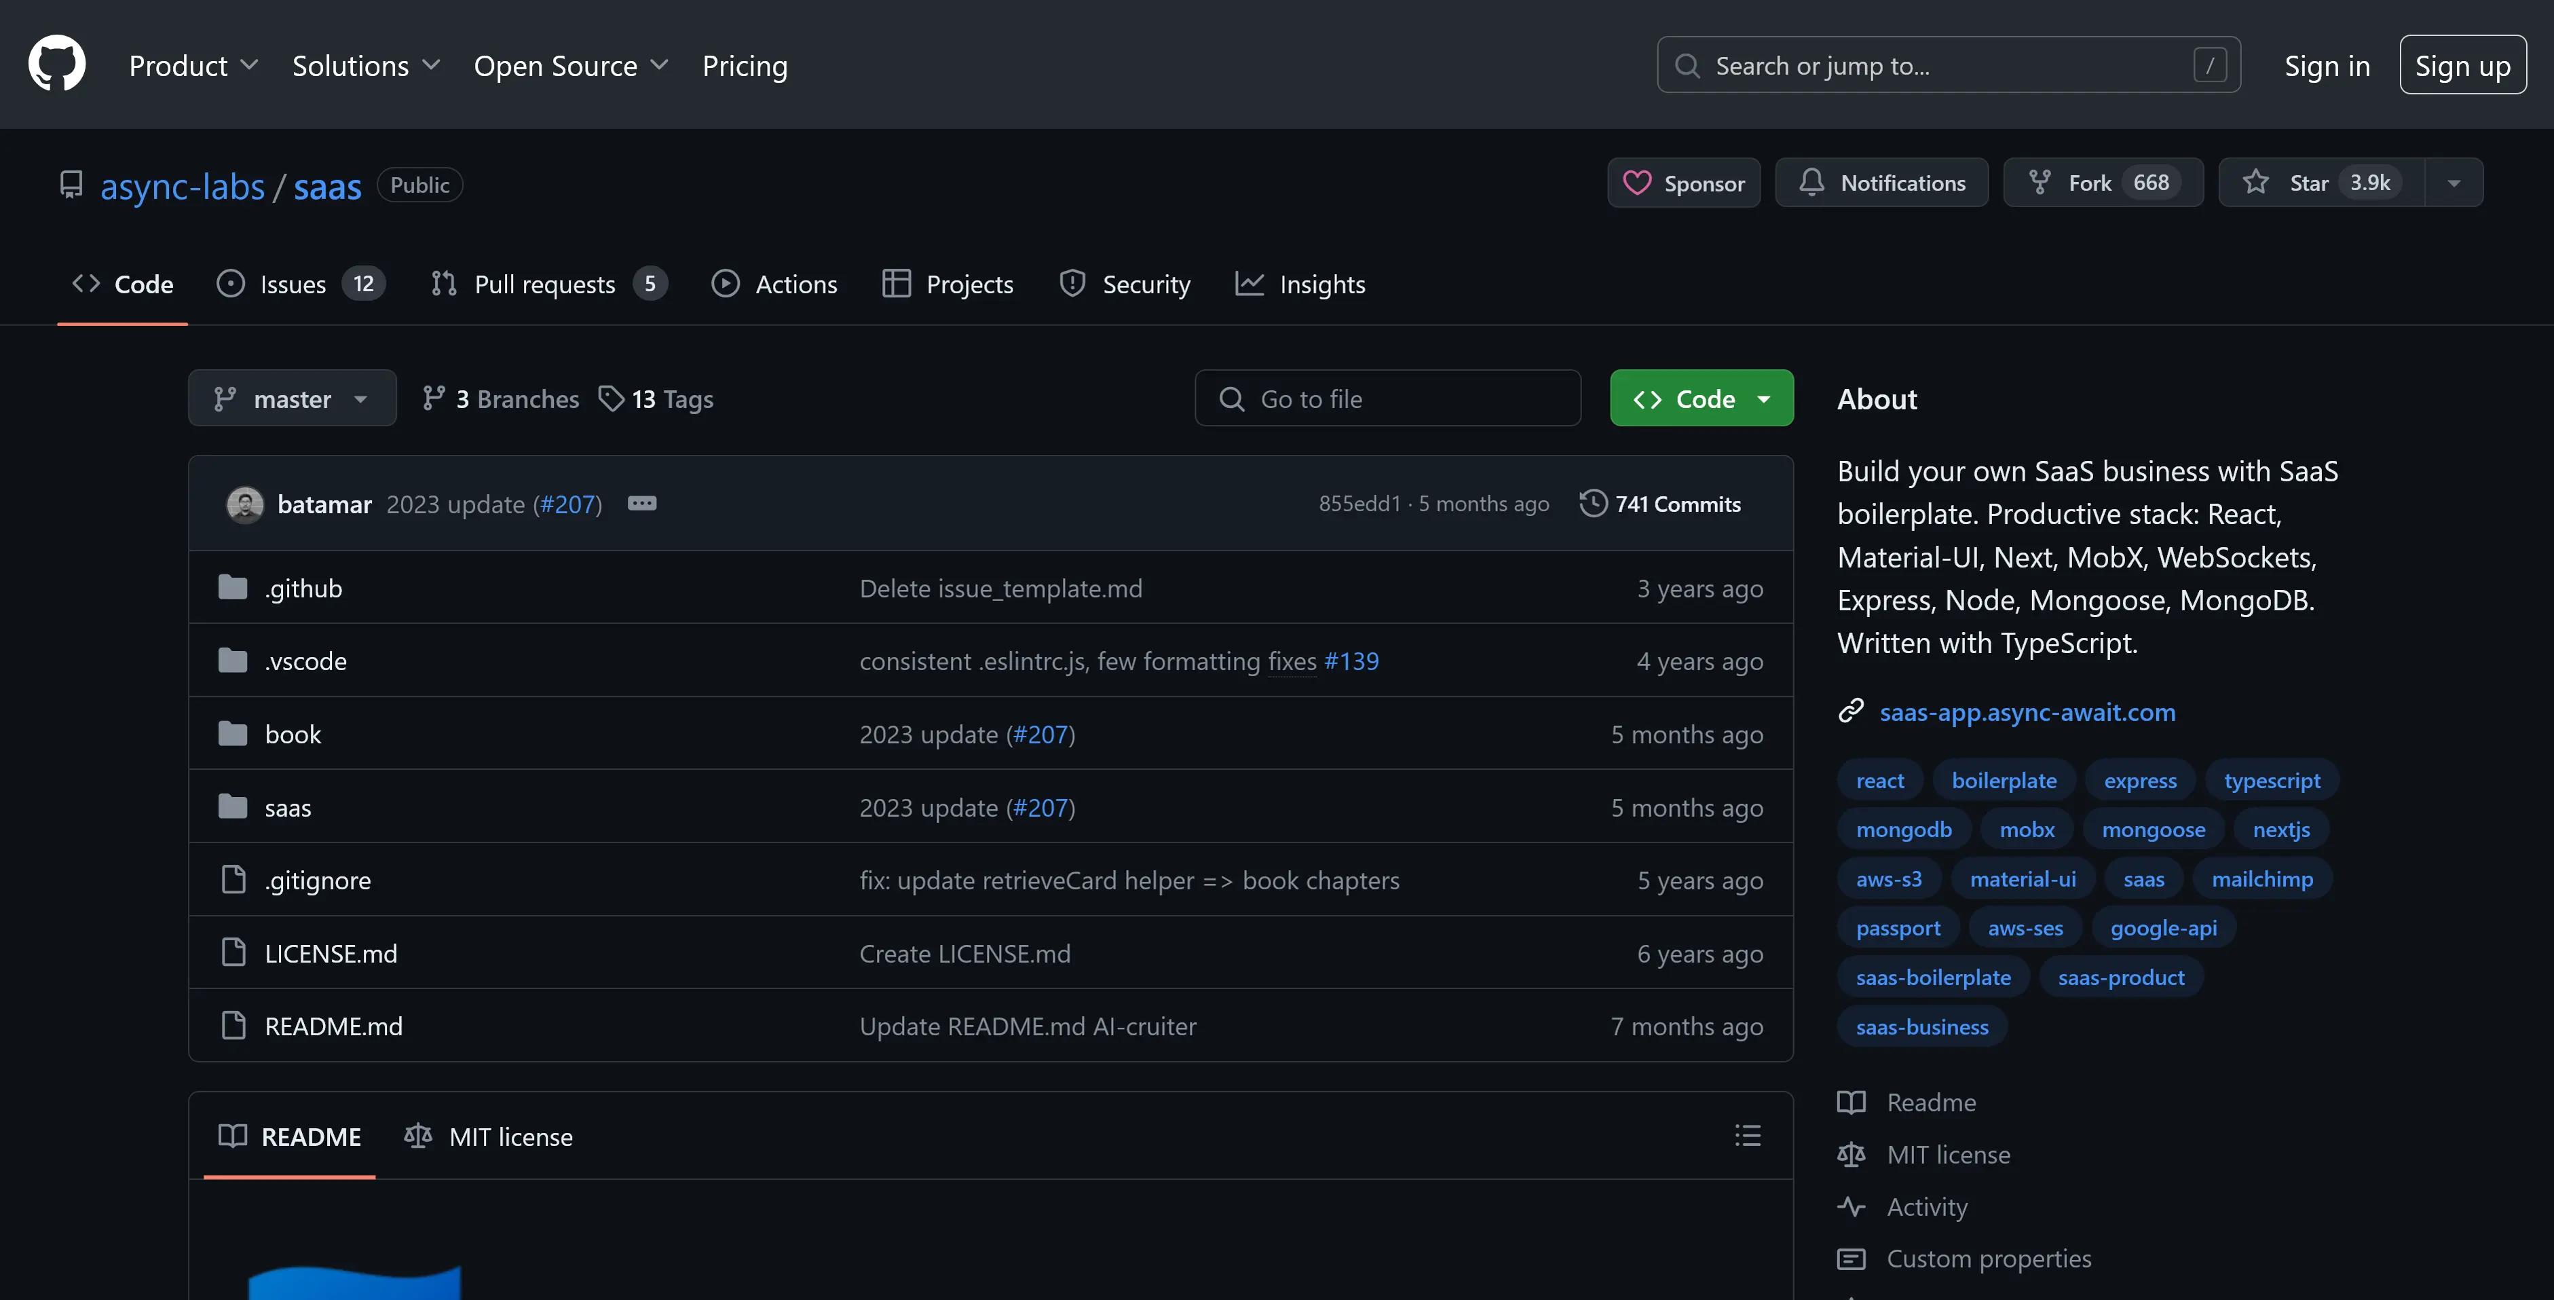Viewport: 2554px width, 1300px height.
Task: Select the Code tab
Action: click(122, 284)
